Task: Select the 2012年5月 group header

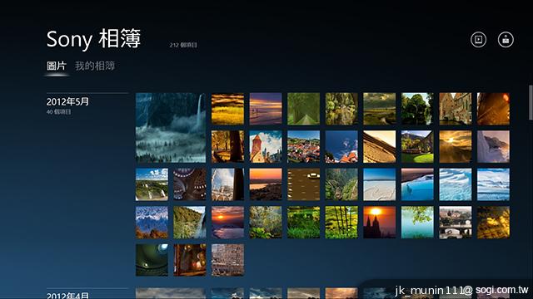Action: coord(67,101)
